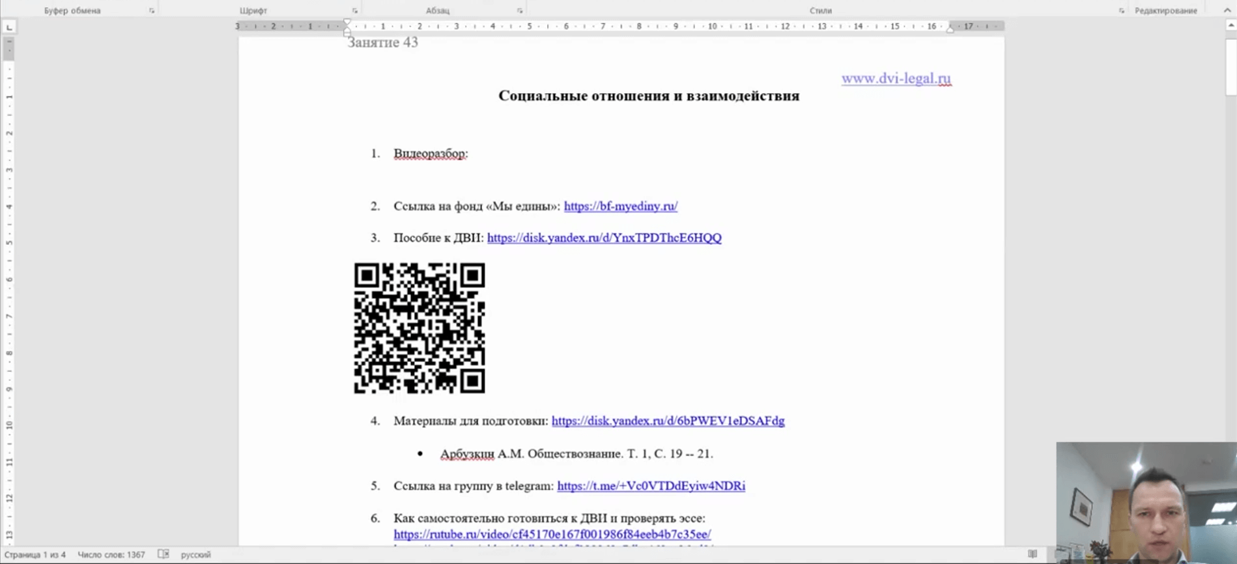This screenshot has width=1237, height=564.
Task: Open the Буфер обмена dialog launcher
Action: 152,10
